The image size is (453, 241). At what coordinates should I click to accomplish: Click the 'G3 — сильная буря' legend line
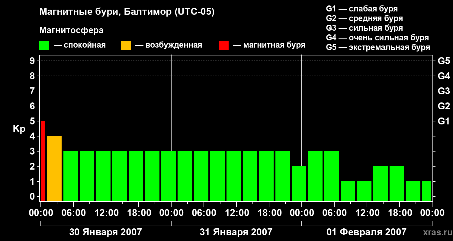(364, 28)
